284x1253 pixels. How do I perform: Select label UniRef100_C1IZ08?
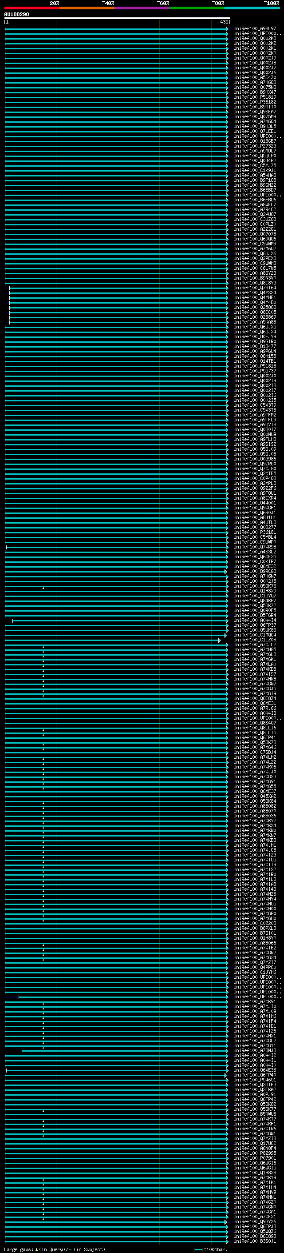tap(254, 640)
